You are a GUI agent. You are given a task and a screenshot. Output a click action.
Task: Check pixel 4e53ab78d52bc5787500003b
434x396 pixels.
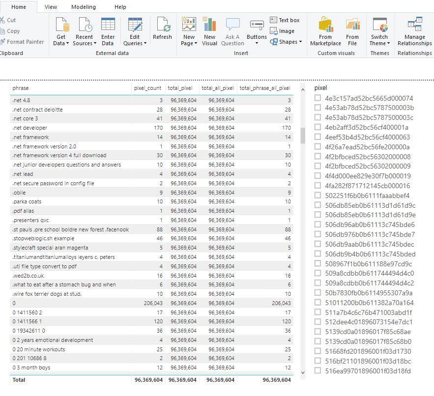pos(318,108)
